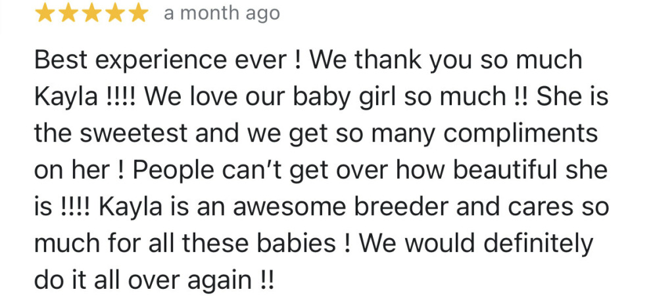Click 'on her !' at the fourth line's start
Screen dimensions: 651x296
(80, 170)
